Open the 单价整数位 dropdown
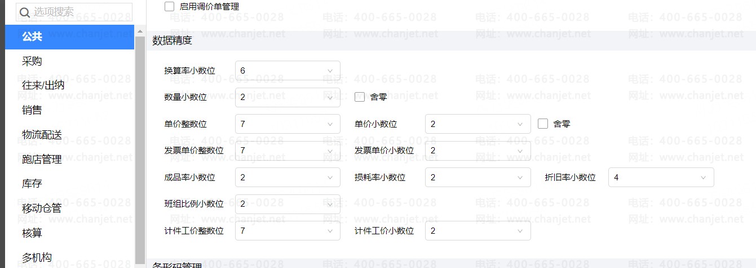756x268 pixels. pyautogui.click(x=288, y=124)
